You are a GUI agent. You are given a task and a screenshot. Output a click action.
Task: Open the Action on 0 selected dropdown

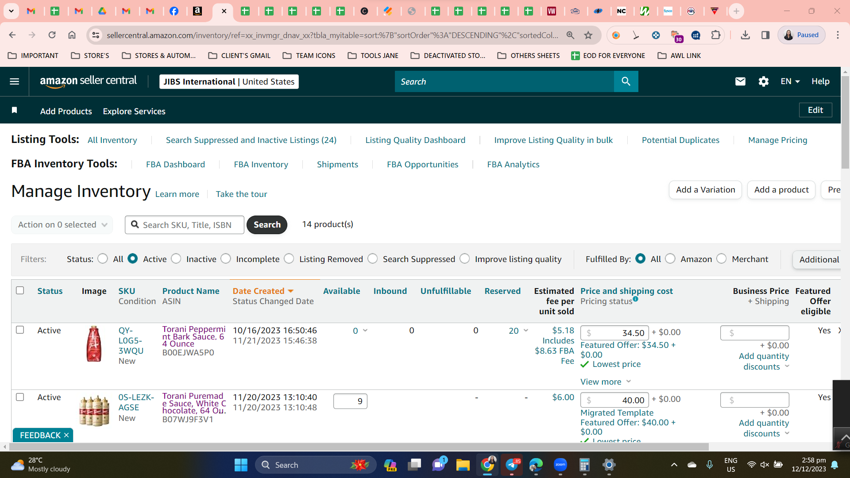(62, 225)
